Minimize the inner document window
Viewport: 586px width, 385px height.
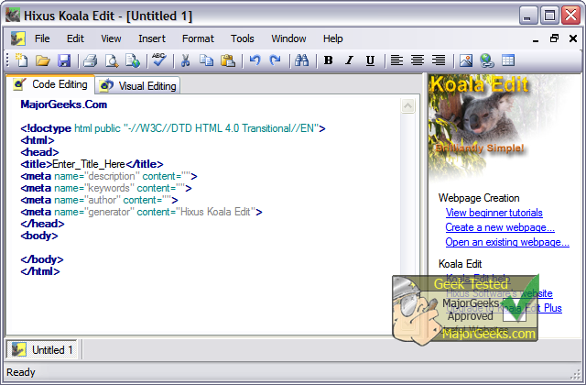click(536, 38)
